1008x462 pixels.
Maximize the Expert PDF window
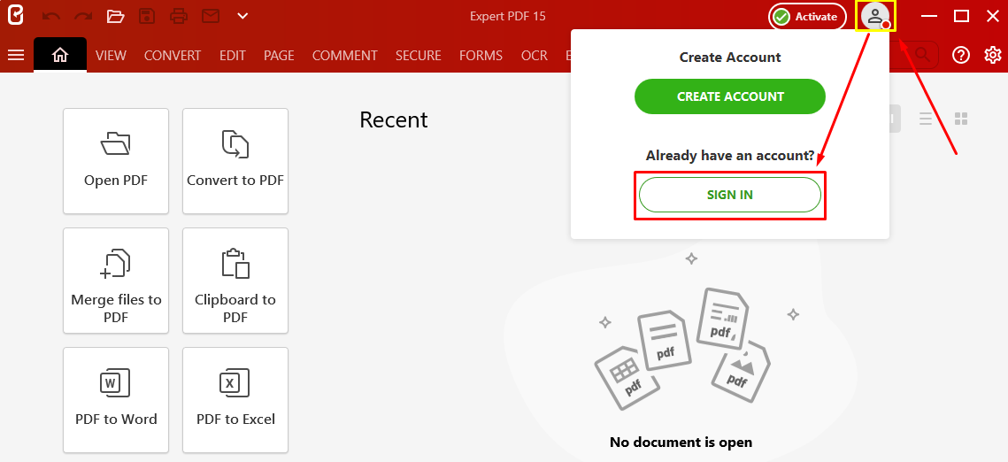coord(962,16)
